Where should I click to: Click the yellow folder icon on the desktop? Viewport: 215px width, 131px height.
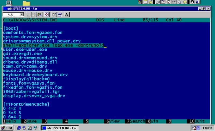click(x=26, y=3)
